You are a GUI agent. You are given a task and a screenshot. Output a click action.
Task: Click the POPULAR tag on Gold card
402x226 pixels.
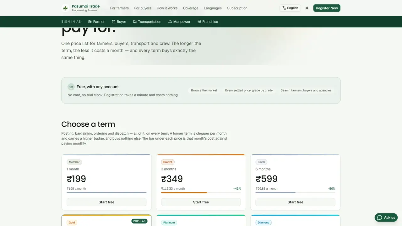point(139,221)
